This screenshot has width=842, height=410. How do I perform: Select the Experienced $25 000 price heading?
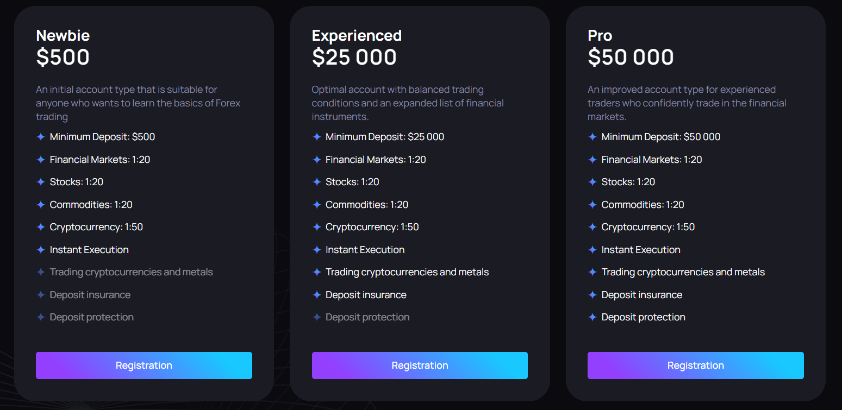click(x=354, y=57)
